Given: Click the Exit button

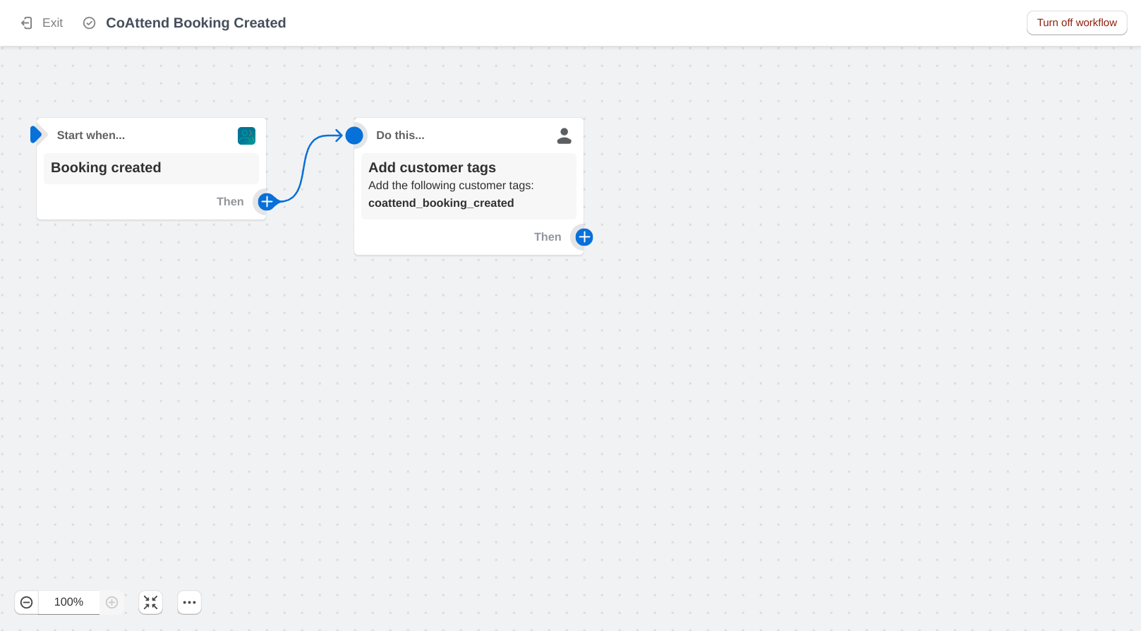Looking at the screenshot, I should click(x=42, y=23).
